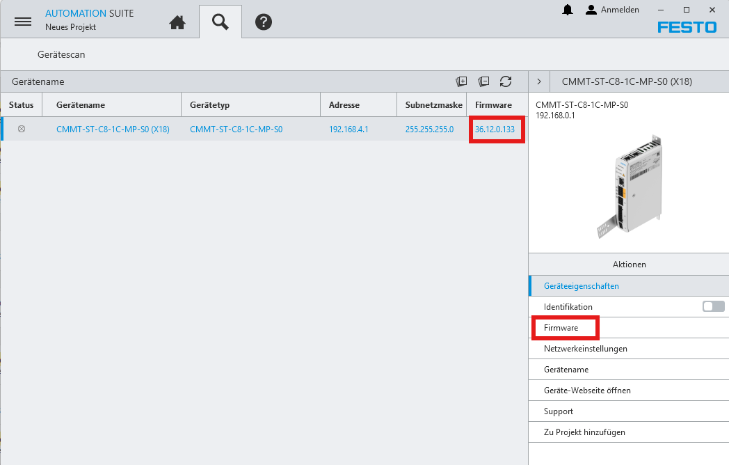
Task: Open the Firmware action
Action: [x=629, y=328]
